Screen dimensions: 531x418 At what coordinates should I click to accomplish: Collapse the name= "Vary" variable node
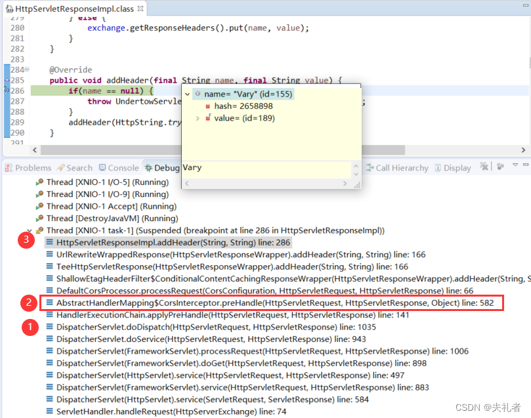pos(187,94)
